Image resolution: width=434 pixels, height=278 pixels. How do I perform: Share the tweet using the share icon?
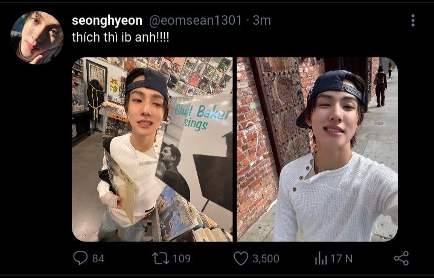[401, 258]
